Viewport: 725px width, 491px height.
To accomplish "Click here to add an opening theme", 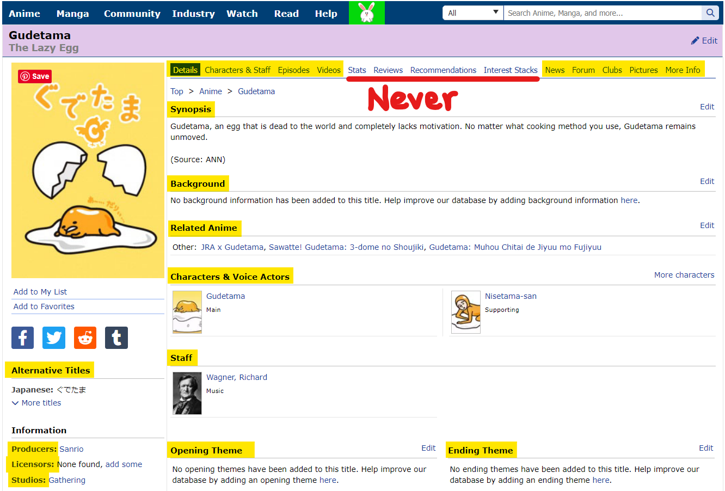I will tap(328, 480).
